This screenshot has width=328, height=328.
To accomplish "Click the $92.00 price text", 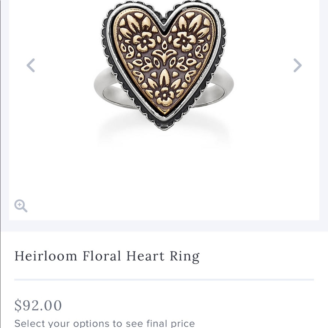I will click(38, 305).
